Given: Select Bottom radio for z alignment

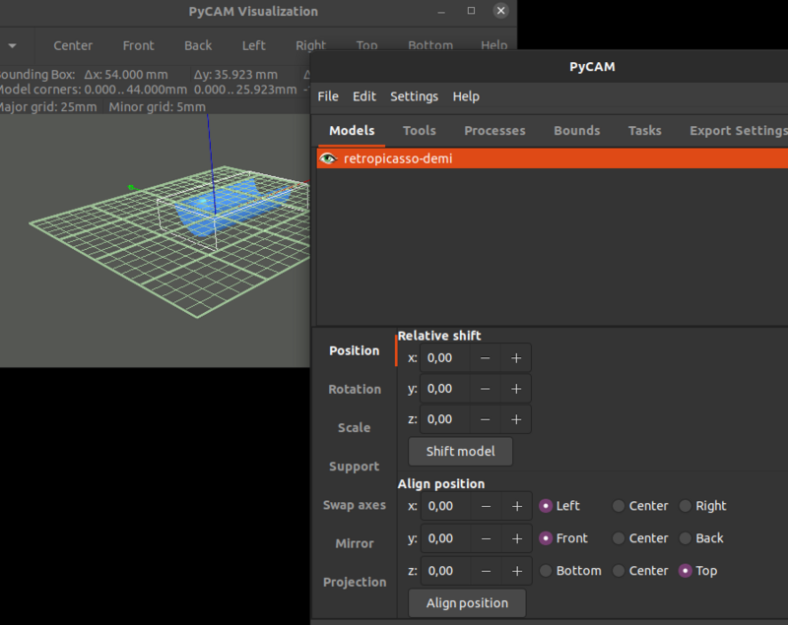Looking at the screenshot, I should pos(546,571).
